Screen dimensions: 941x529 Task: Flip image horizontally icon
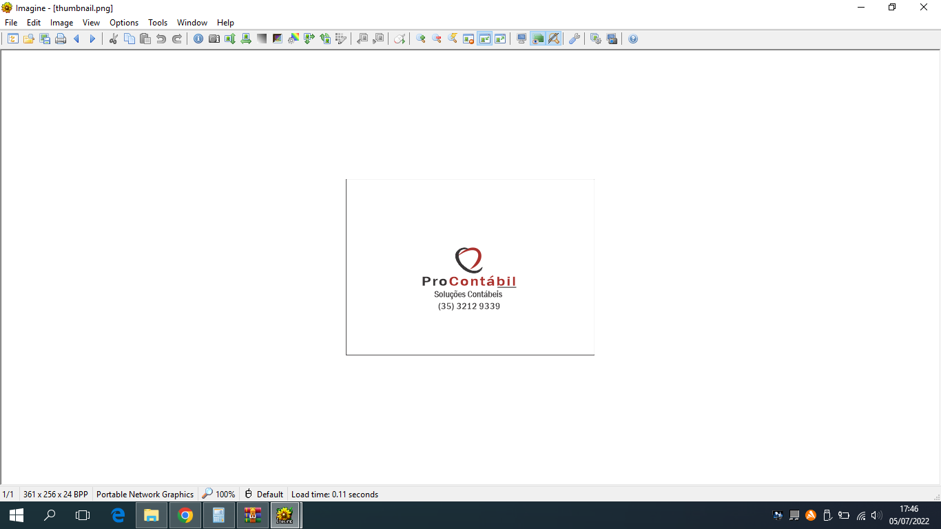[x=246, y=39]
